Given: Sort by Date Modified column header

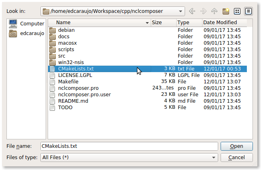Looking at the screenshot, I should point(225,23).
